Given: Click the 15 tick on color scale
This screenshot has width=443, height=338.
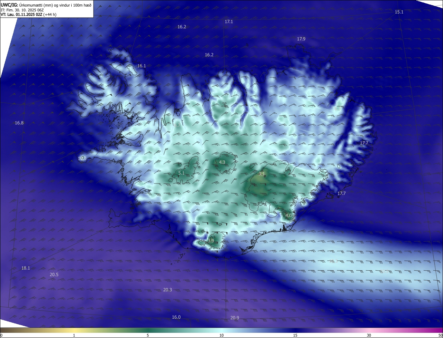Looking at the screenshot, I should (x=295, y=335).
